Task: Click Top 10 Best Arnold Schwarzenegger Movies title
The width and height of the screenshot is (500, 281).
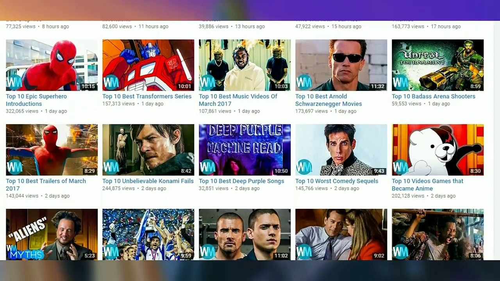Action: (329, 100)
